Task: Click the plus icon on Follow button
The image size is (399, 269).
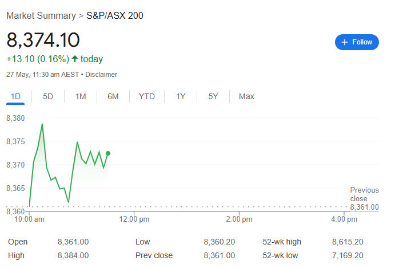Action: pos(345,42)
